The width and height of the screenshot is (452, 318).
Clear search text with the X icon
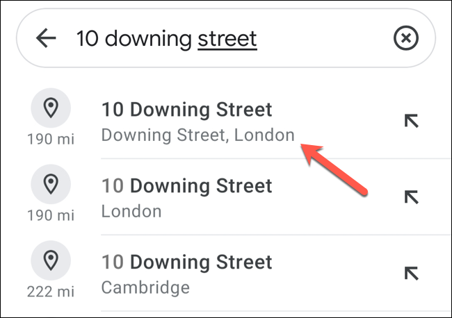pyautogui.click(x=406, y=39)
